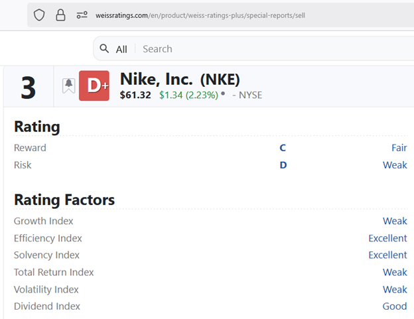The width and height of the screenshot is (414, 319).
Task: Click the magnifying glass search icon
Action: coord(104,48)
